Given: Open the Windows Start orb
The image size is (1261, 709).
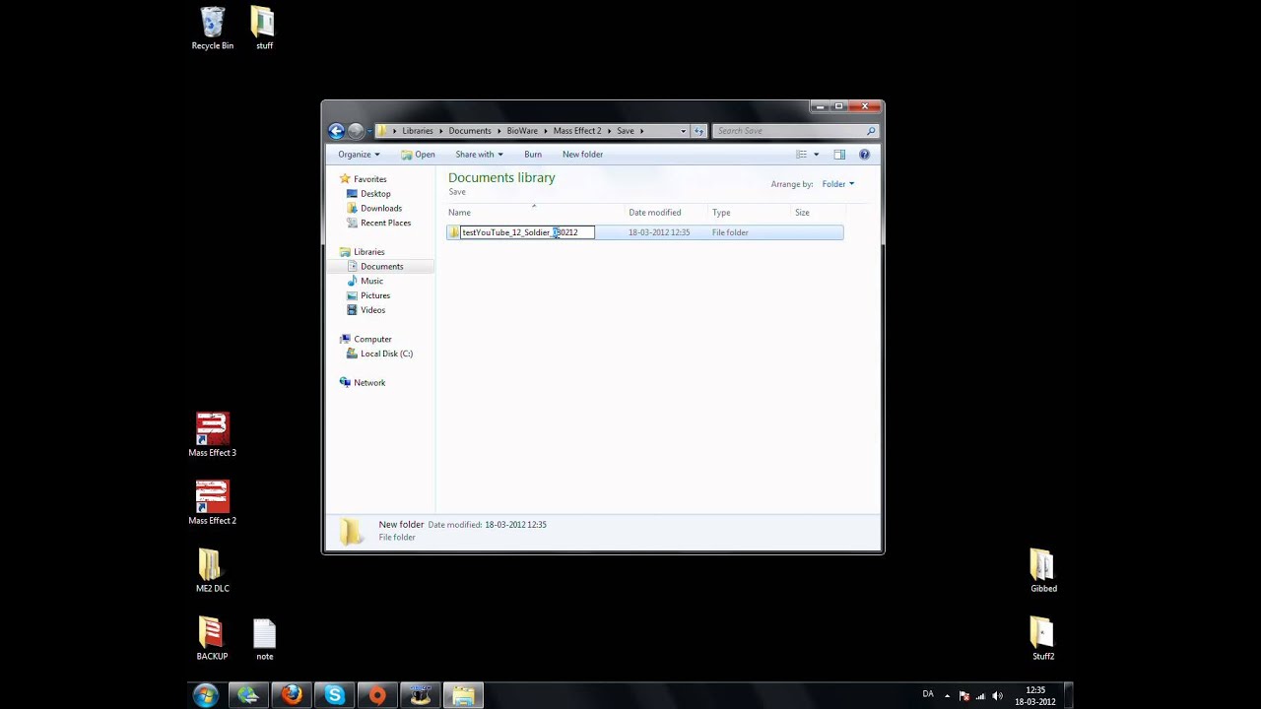Looking at the screenshot, I should (206, 695).
